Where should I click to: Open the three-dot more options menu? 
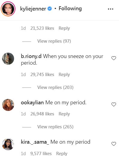click(x=111, y=9)
